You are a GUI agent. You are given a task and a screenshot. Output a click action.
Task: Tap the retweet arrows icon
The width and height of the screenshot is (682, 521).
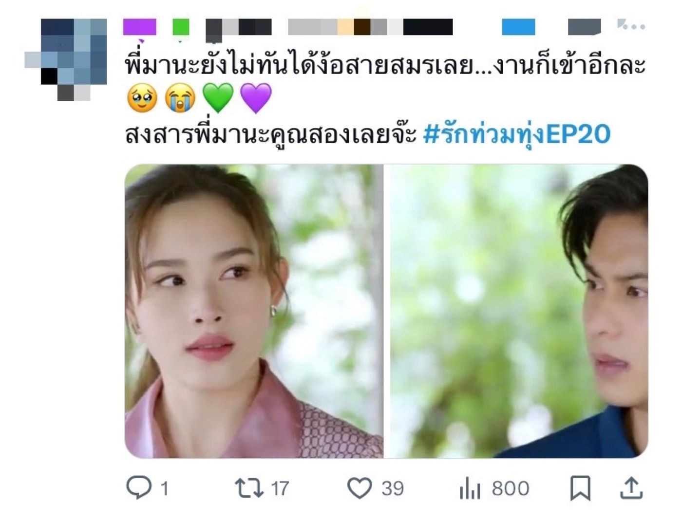249,487
